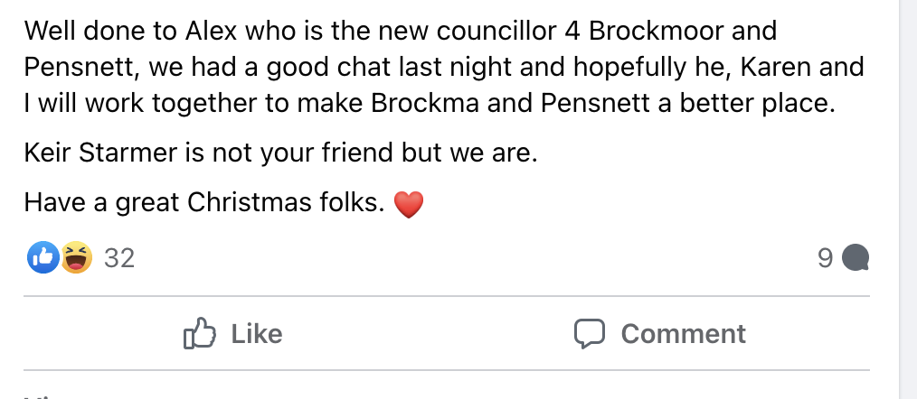The height and width of the screenshot is (399, 917).
Task: Click the name "Alex" in the post
Action: click(x=211, y=31)
